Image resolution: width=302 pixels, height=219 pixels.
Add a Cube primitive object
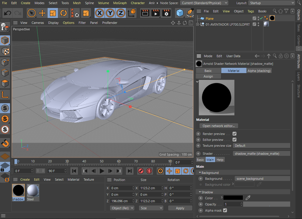click(180, 13)
